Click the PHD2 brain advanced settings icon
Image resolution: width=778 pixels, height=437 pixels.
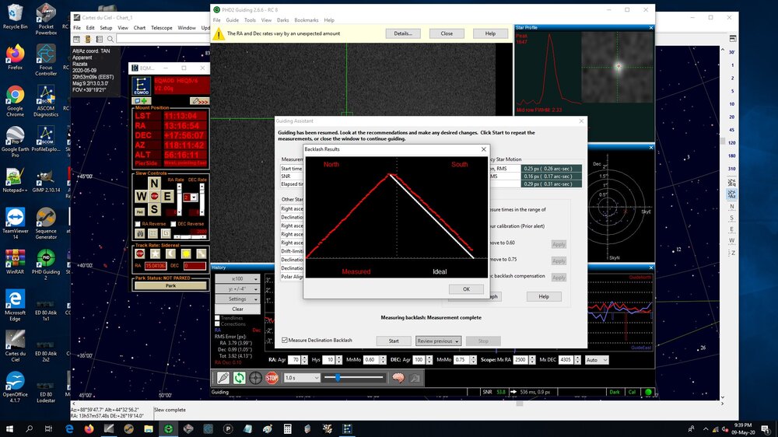tap(398, 378)
